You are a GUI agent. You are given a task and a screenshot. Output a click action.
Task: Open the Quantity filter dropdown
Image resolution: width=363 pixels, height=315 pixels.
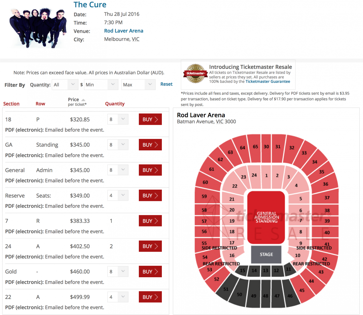pyautogui.click(x=65, y=85)
